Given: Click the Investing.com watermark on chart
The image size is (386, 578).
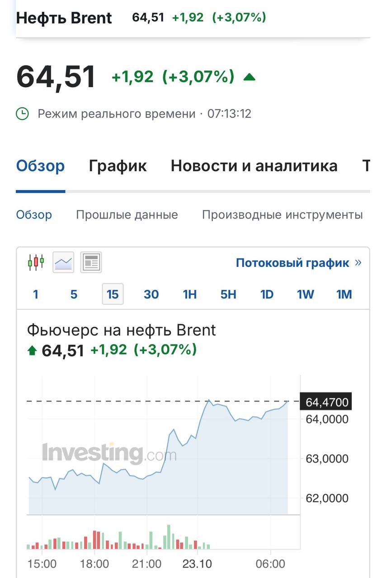Looking at the screenshot, I should click(x=108, y=452).
